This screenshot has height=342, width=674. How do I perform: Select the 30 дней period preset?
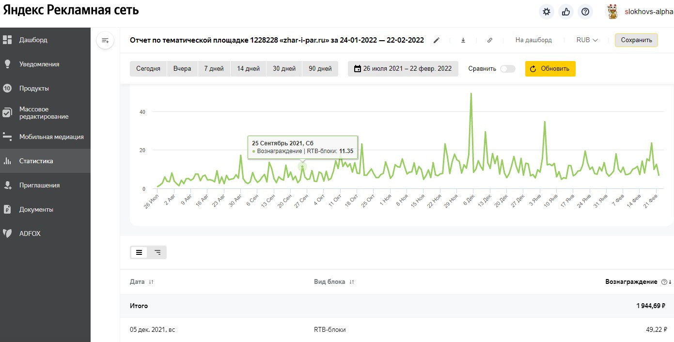(284, 69)
